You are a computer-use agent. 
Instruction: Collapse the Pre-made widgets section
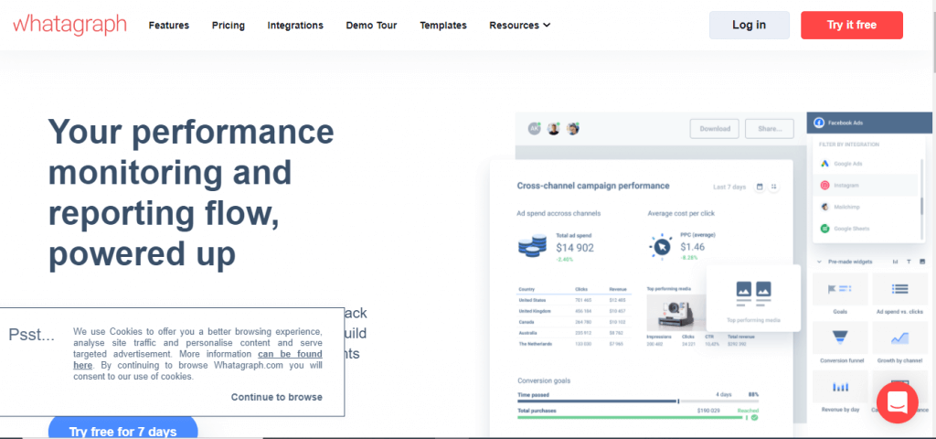(818, 262)
